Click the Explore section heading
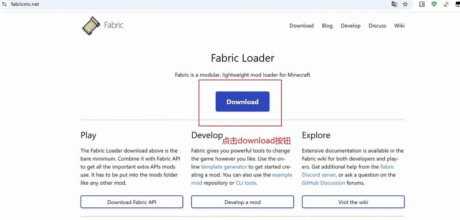This screenshot has height=220, width=460. 316,135
